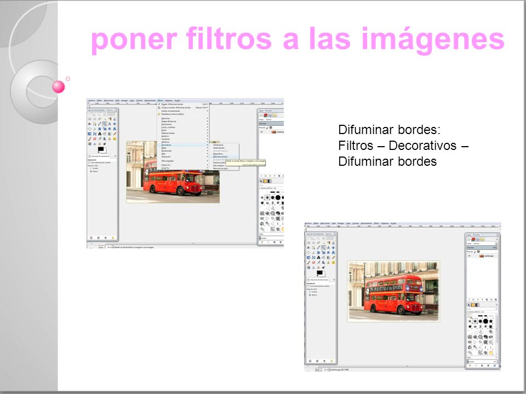
Task: Select autobus.jpg layer thumbnail in result window
Action: (x=482, y=256)
